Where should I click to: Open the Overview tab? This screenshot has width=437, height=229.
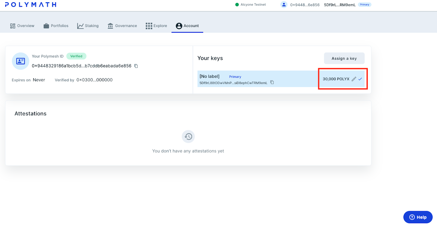pos(22,26)
